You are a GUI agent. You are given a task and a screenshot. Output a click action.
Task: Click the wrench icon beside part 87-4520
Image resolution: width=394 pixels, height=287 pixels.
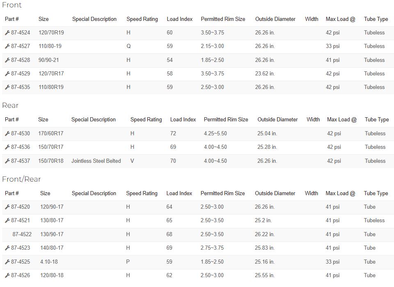[x=7, y=207]
